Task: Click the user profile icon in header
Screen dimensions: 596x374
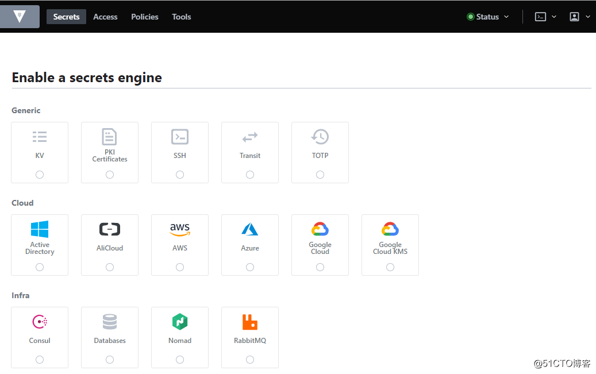Action: point(574,17)
